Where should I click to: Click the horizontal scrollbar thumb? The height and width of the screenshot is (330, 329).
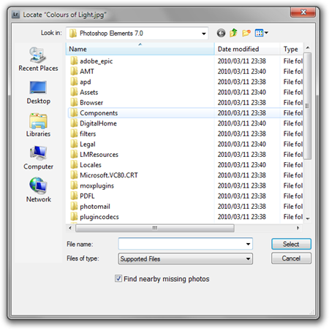pos(155,228)
